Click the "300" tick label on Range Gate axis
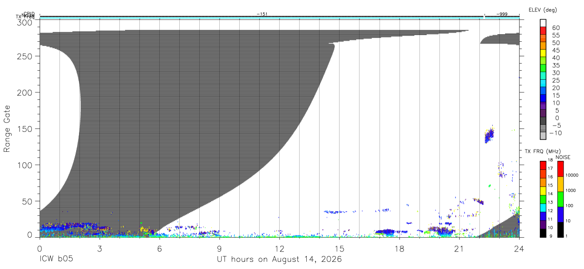This screenshot has height=269, width=584. [x=24, y=23]
